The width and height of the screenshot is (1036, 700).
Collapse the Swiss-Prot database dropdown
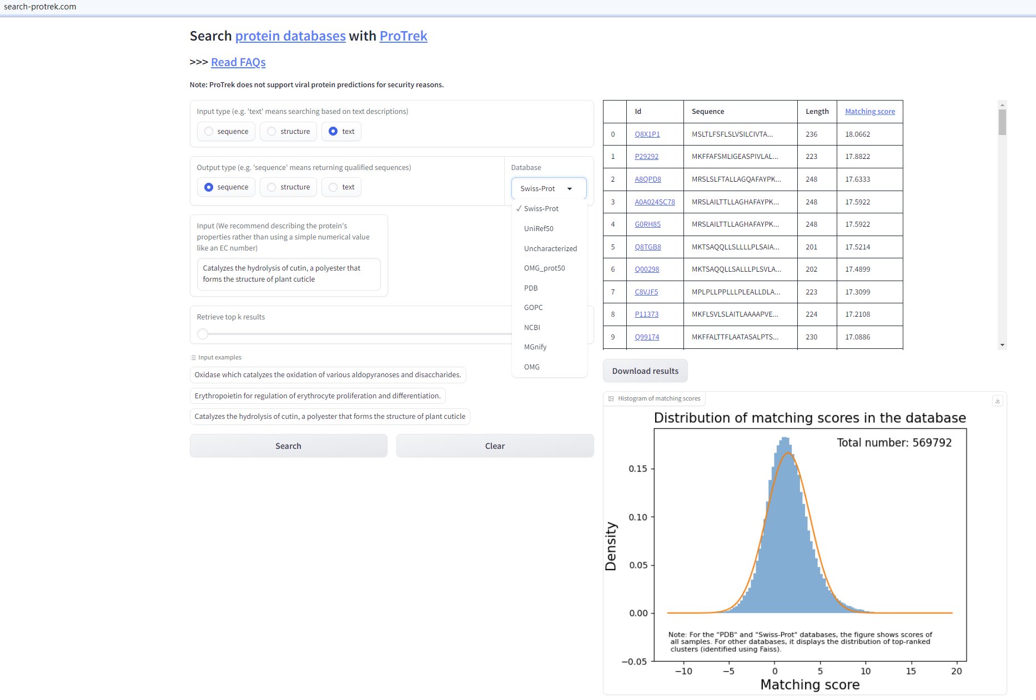(569, 189)
